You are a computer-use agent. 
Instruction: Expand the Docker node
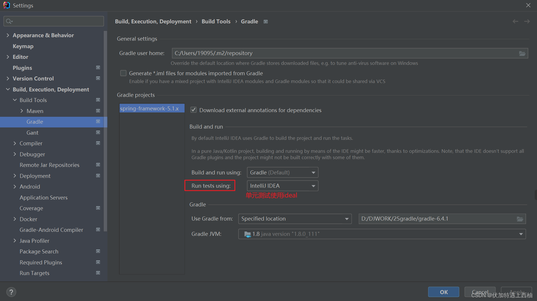[x=15, y=219]
